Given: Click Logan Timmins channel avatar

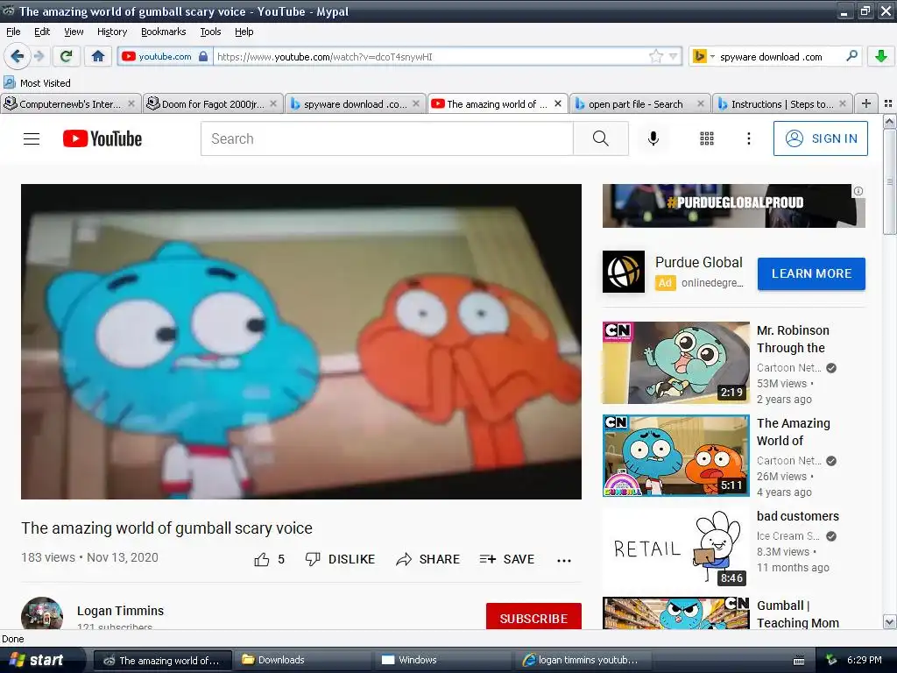Looking at the screenshot, I should click(x=42, y=614).
